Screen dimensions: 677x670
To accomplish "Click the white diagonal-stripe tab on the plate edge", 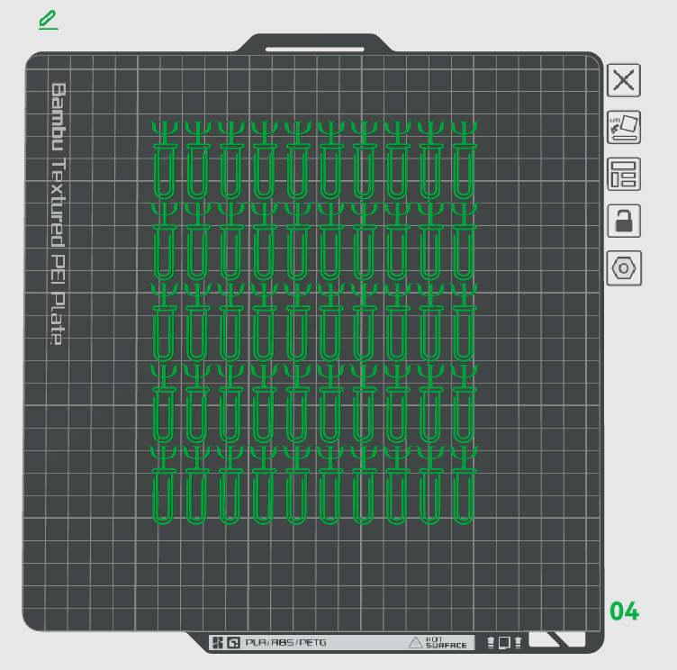I will point(557,638).
